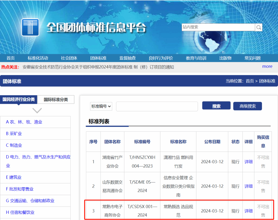Open the 安徽省安全技术防范行业协会 notice headline

point(98,67)
